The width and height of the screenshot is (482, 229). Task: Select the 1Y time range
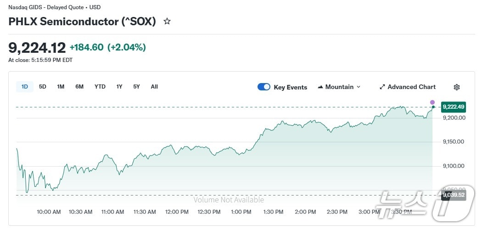(119, 87)
